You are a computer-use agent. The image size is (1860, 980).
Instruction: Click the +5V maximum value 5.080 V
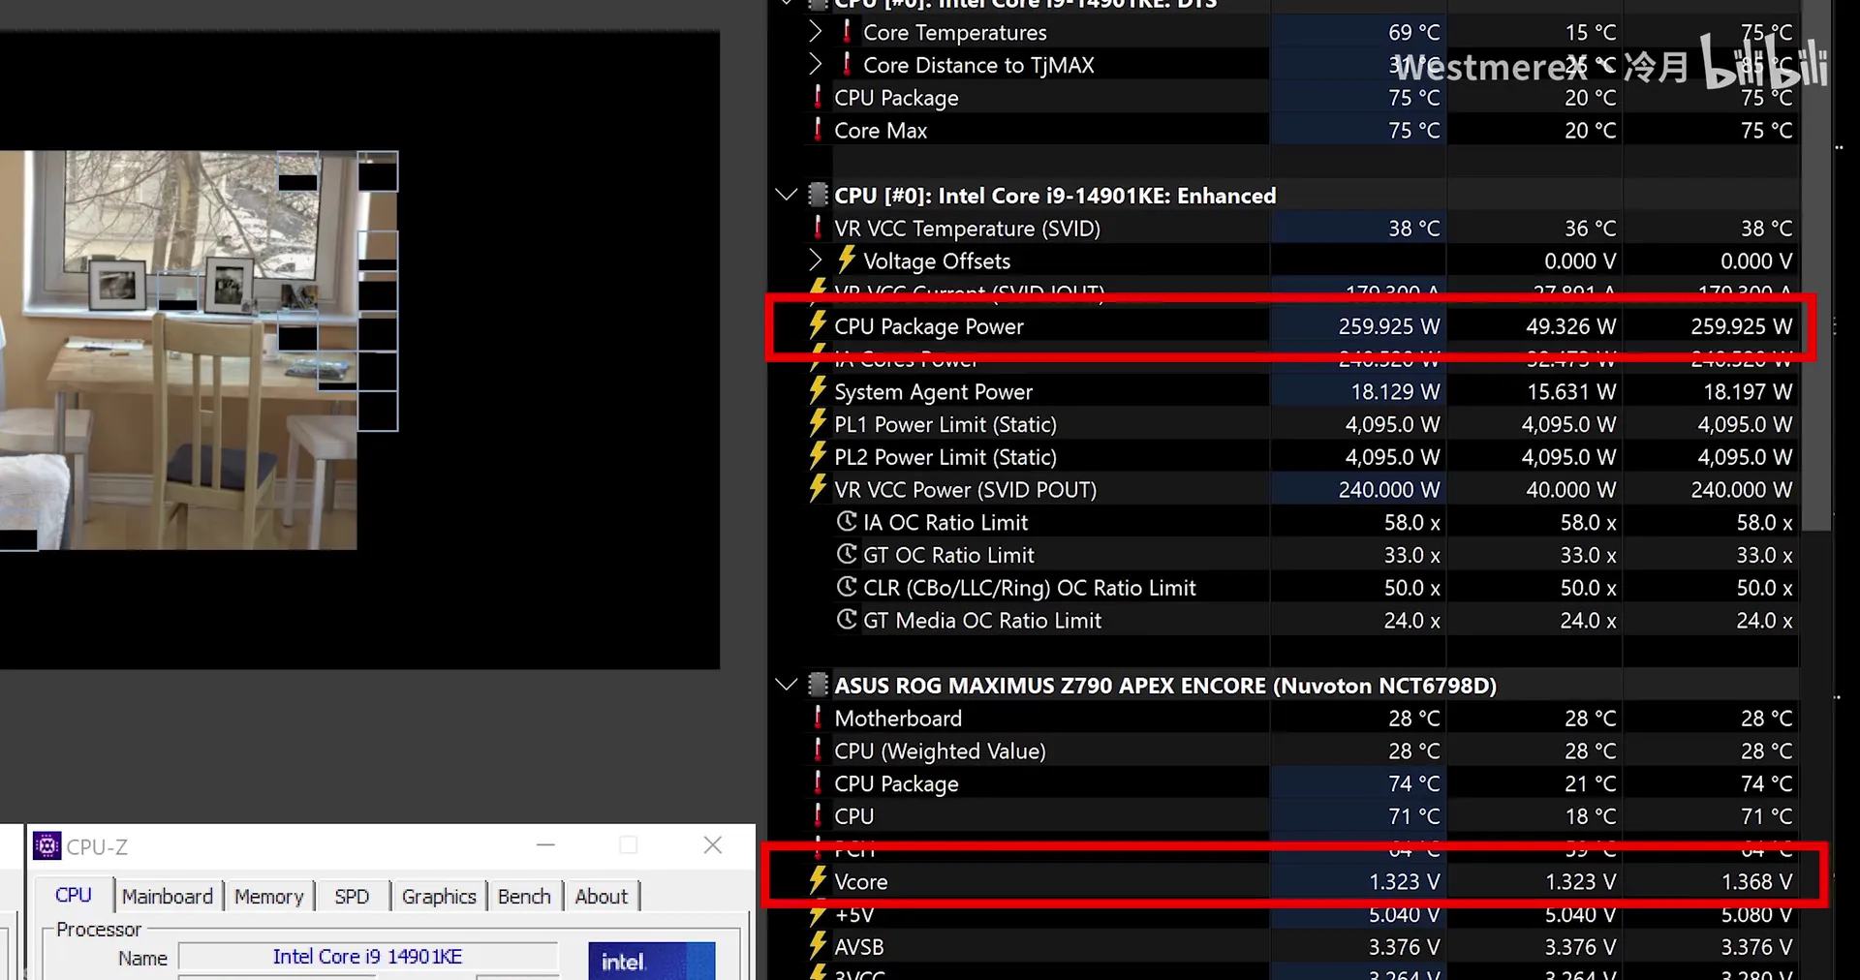[1756, 914]
